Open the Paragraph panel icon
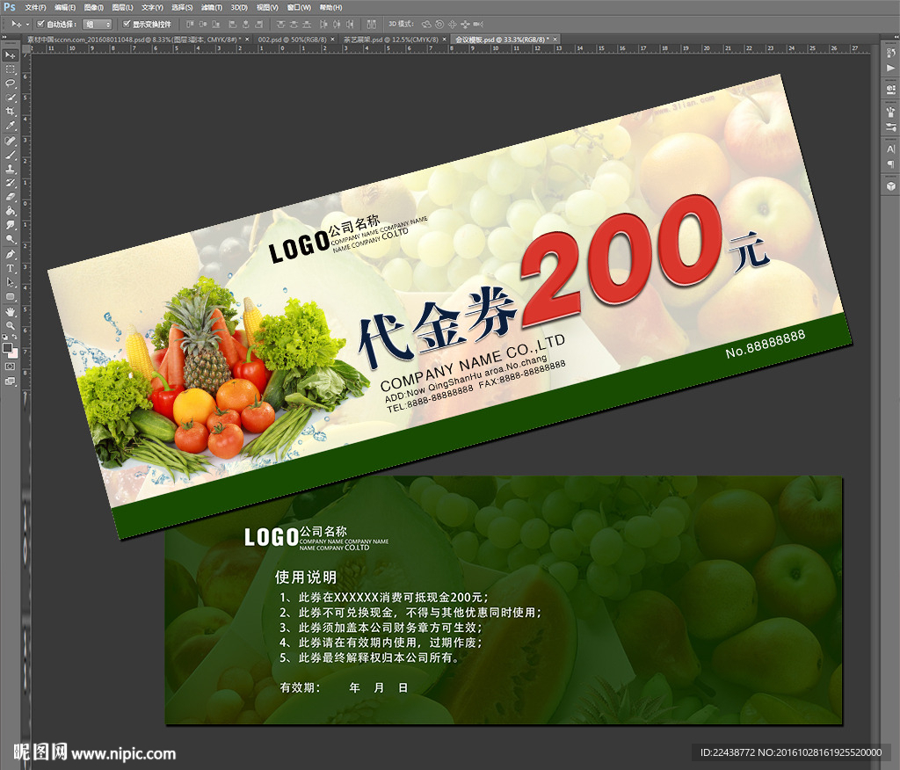900x770 pixels. click(x=890, y=163)
